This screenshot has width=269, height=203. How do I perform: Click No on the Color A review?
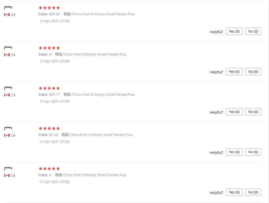pyautogui.click(x=253, y=192)
